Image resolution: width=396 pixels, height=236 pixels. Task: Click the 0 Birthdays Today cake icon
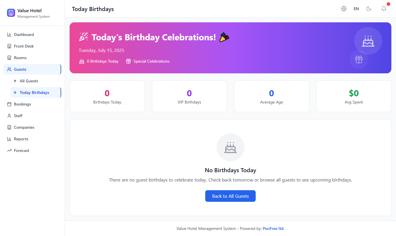pos(82,61)
